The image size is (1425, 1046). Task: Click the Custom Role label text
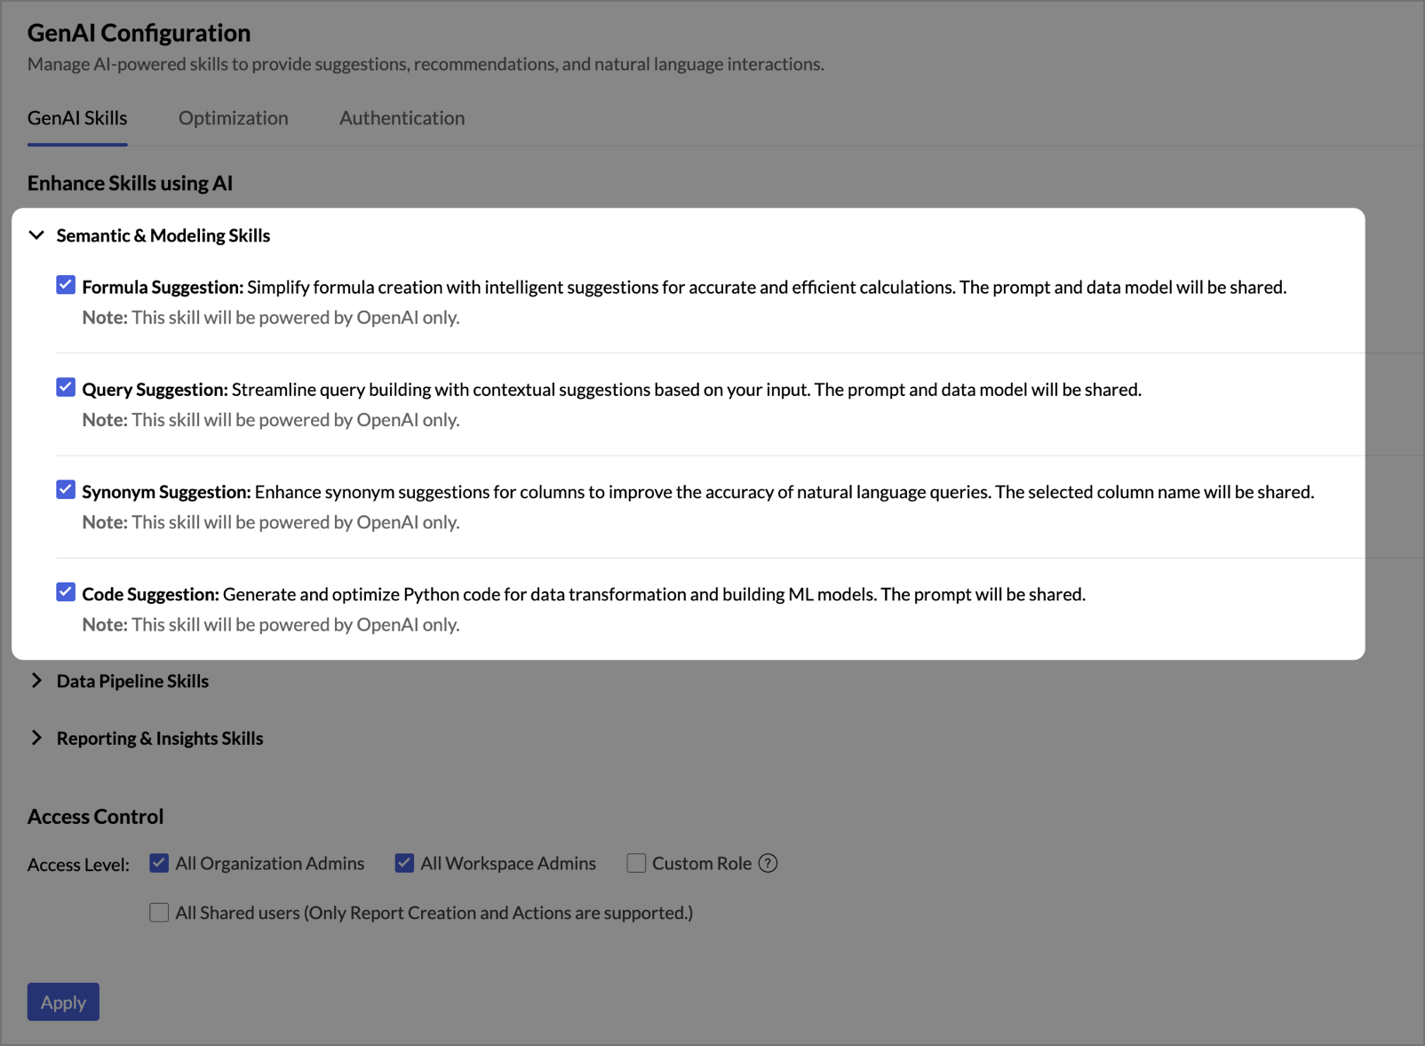click(702, 863)
